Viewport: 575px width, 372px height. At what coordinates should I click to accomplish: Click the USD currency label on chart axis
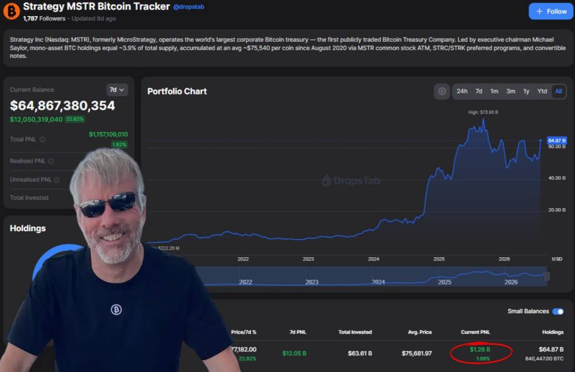pos(557,259)
